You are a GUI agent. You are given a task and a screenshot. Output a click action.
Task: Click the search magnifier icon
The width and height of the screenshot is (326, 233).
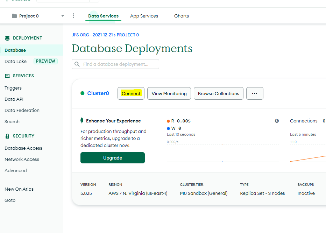pos(77,64)
